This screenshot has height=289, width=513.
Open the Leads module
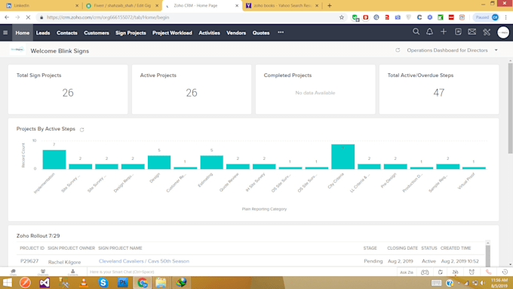point(43,32)
